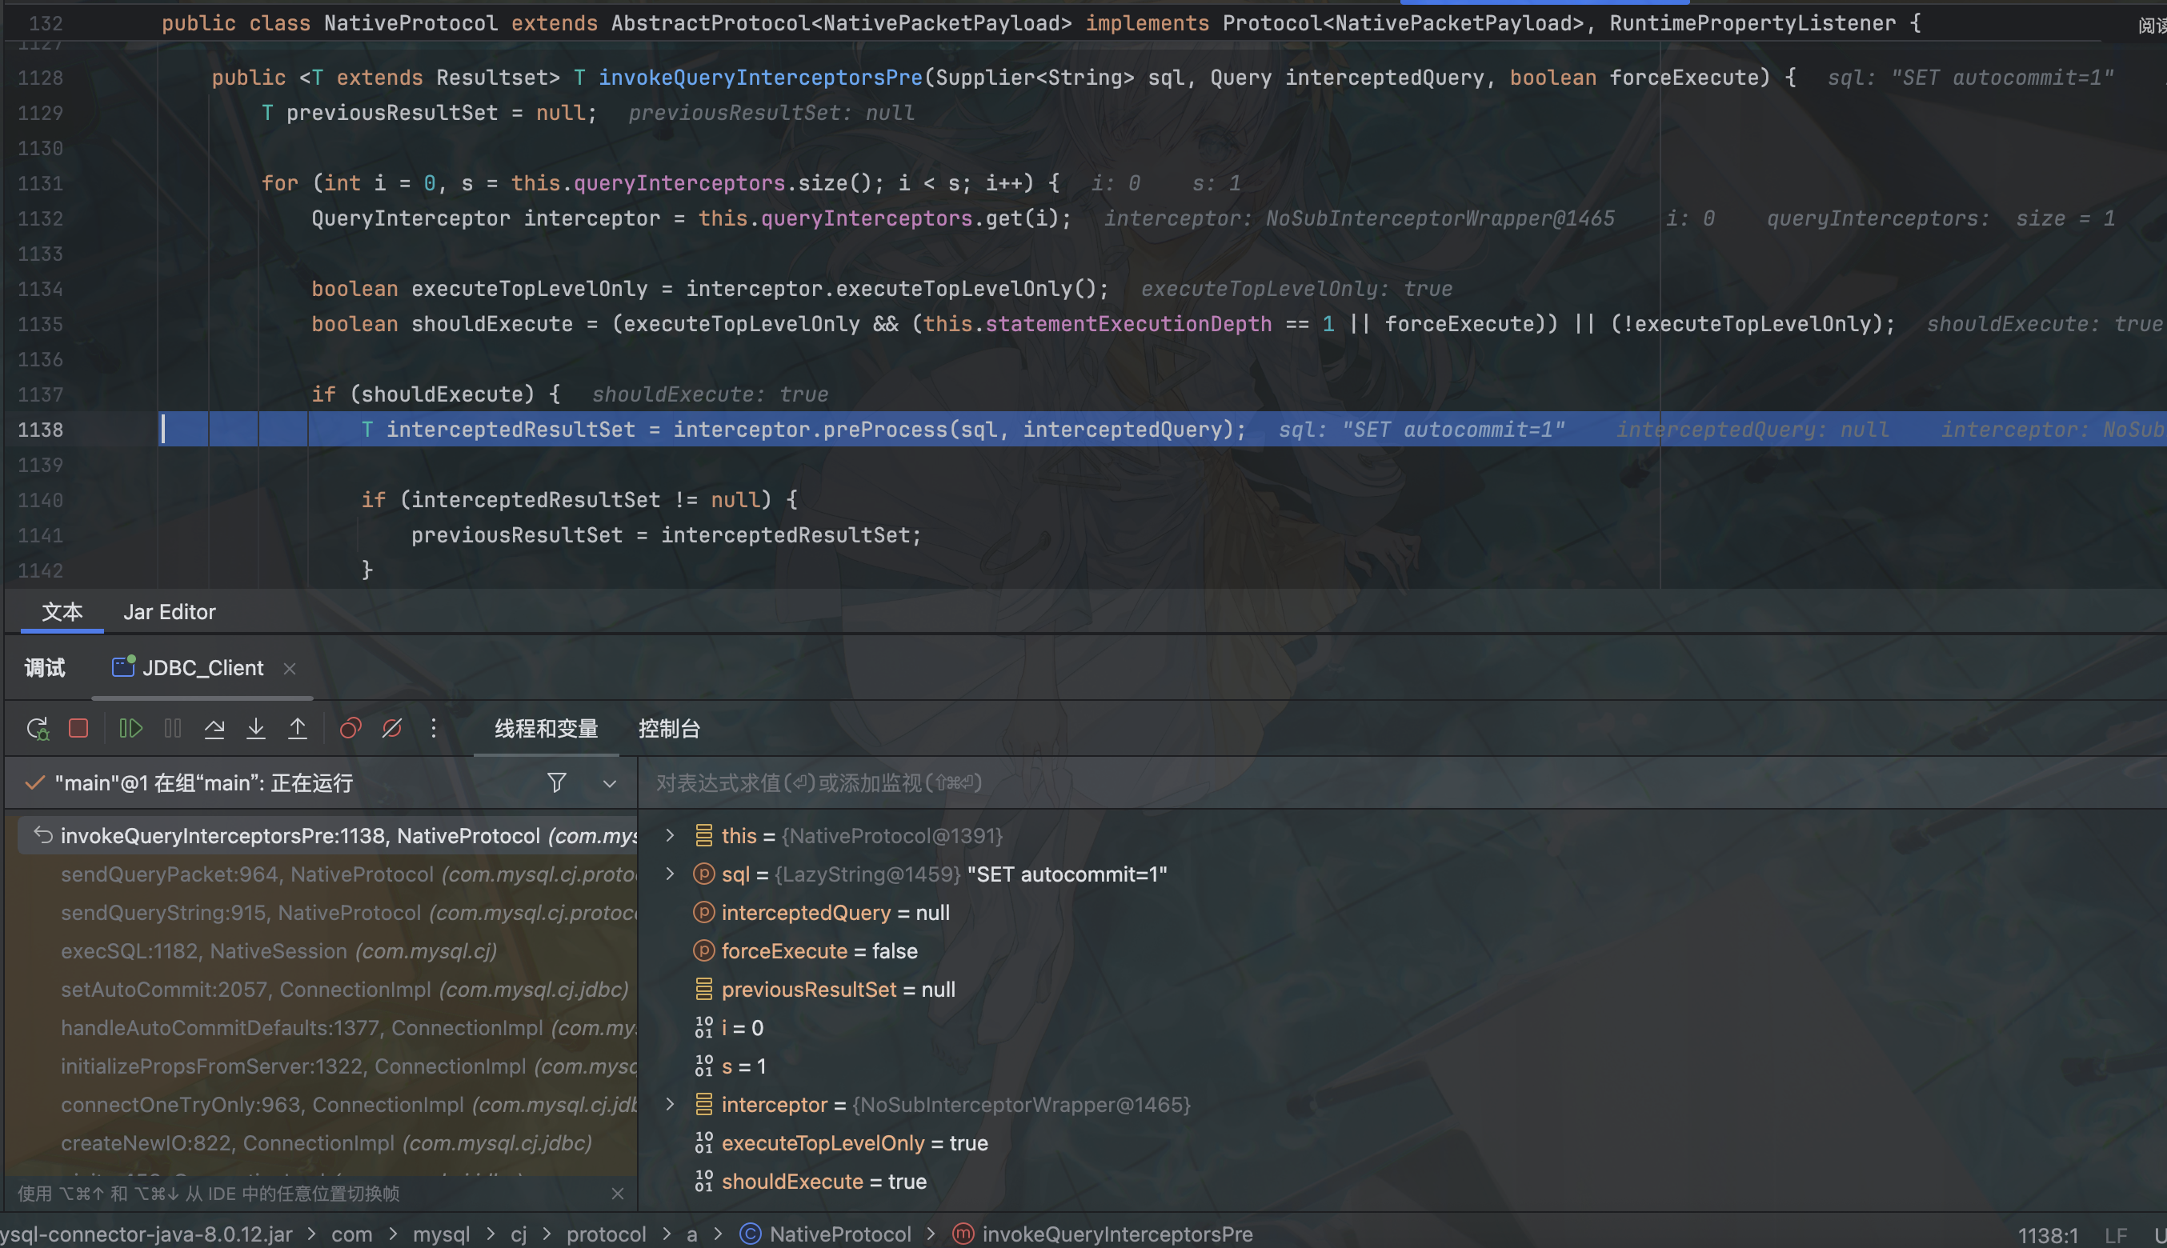Click the Step Out icon
Screen dimensions: 2167x1248
[x=298, y=729]
